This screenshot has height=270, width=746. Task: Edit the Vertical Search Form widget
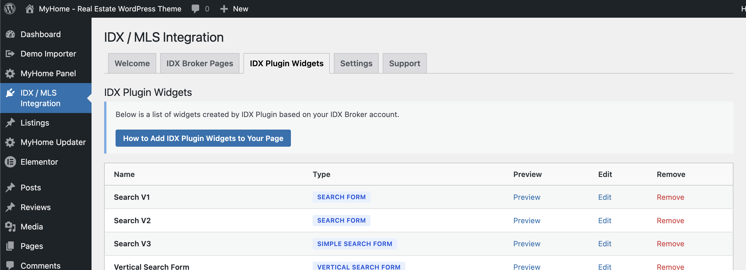pyautogui.click(x=605, y=267)
